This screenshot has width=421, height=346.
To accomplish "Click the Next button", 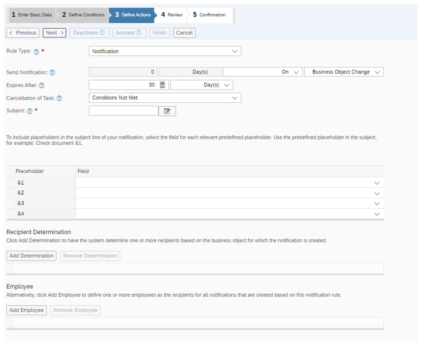I will 54,33.
